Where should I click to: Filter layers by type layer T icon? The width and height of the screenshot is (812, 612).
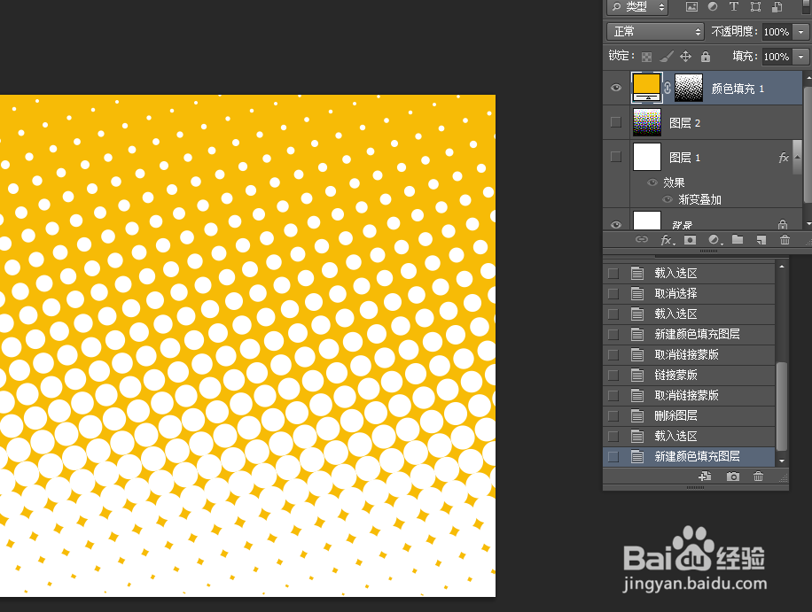pos(734,7)
